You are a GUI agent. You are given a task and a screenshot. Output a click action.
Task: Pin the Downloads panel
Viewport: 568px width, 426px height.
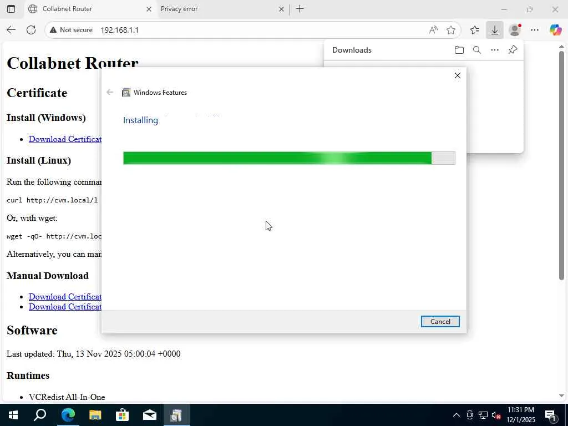coord(513,50)
